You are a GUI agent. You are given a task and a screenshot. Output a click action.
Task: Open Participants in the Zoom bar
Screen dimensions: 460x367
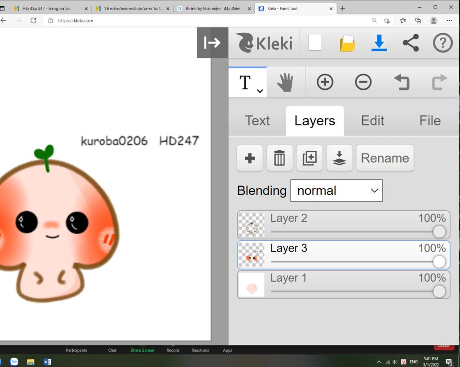click(x=76, y=350)
